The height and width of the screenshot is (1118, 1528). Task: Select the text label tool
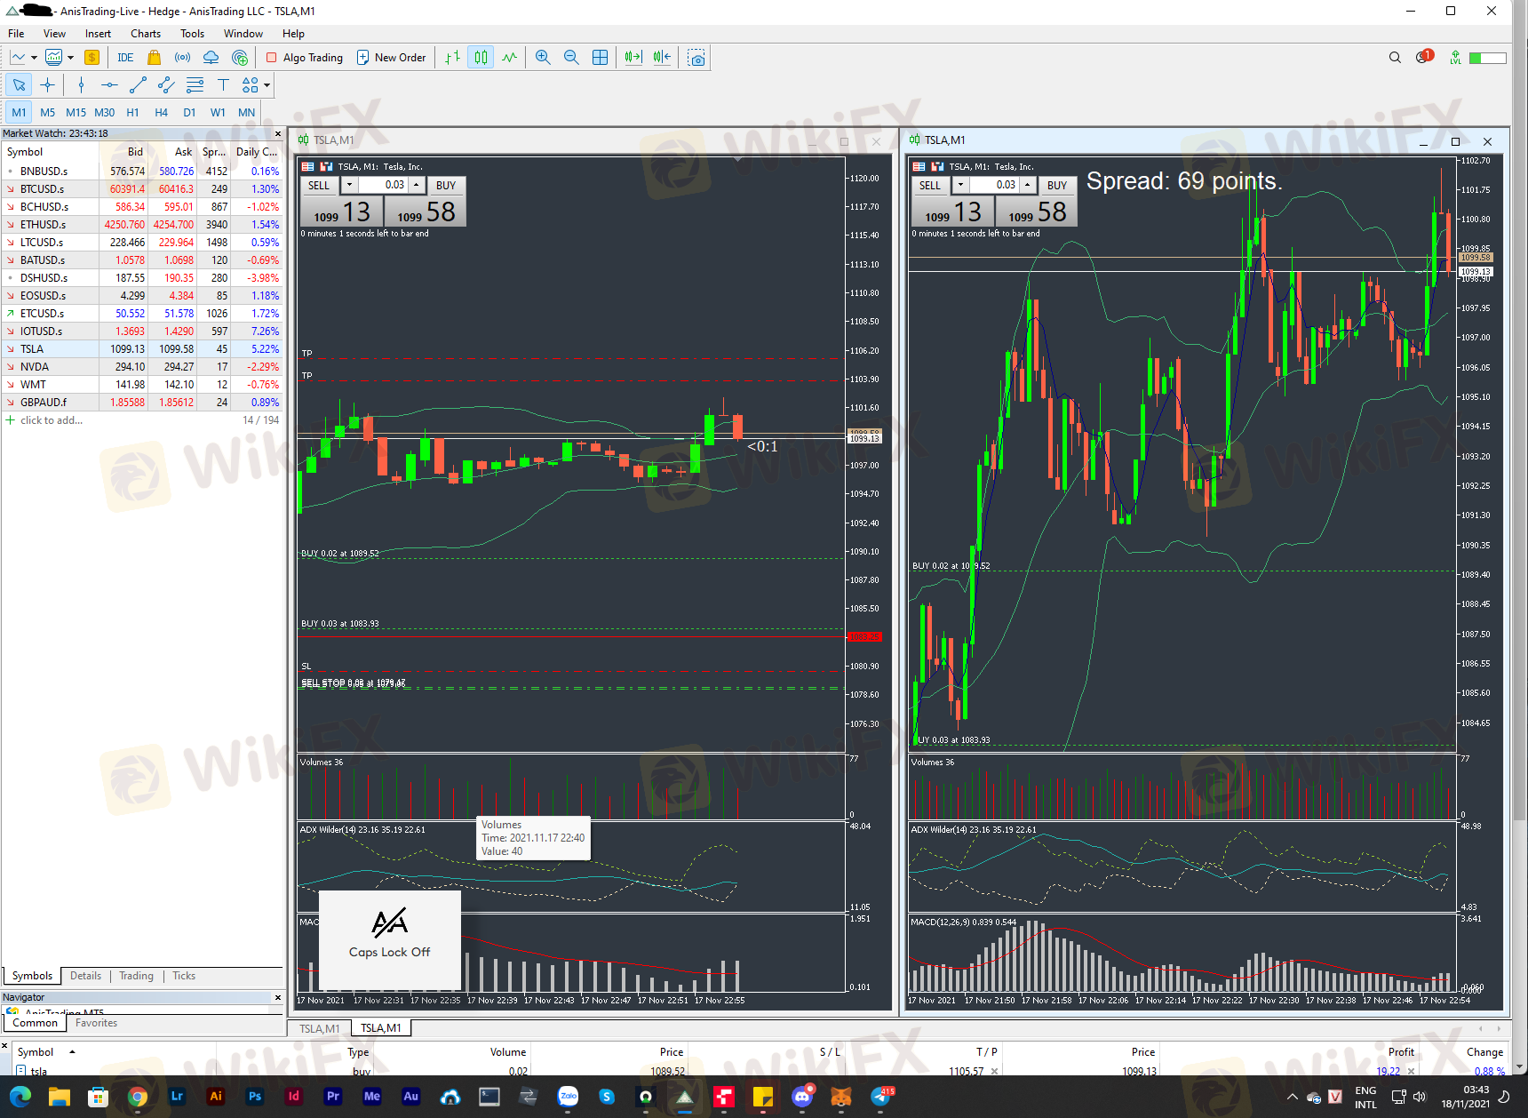pos(223,85)
